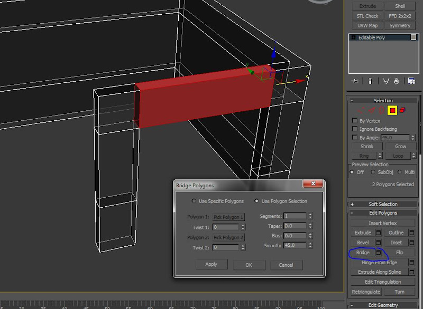The width and height of the screenshot is (423, 309).
Task: Open Bridge settings box
Action: click(379, 253)
